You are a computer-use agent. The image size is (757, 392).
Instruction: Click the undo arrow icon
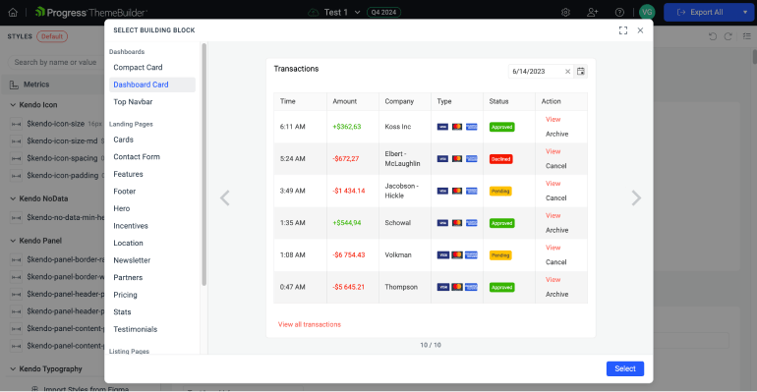tap(712, 36)
